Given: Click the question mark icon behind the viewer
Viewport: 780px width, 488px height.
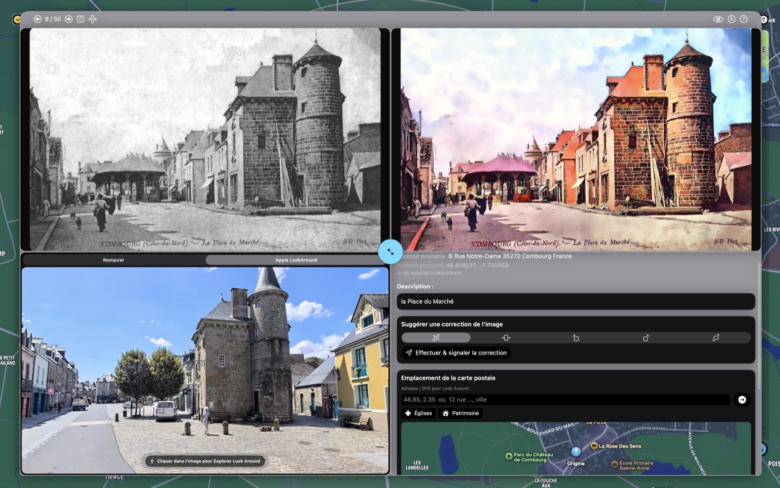Looking at the screenshot, I should click(764, 19).
